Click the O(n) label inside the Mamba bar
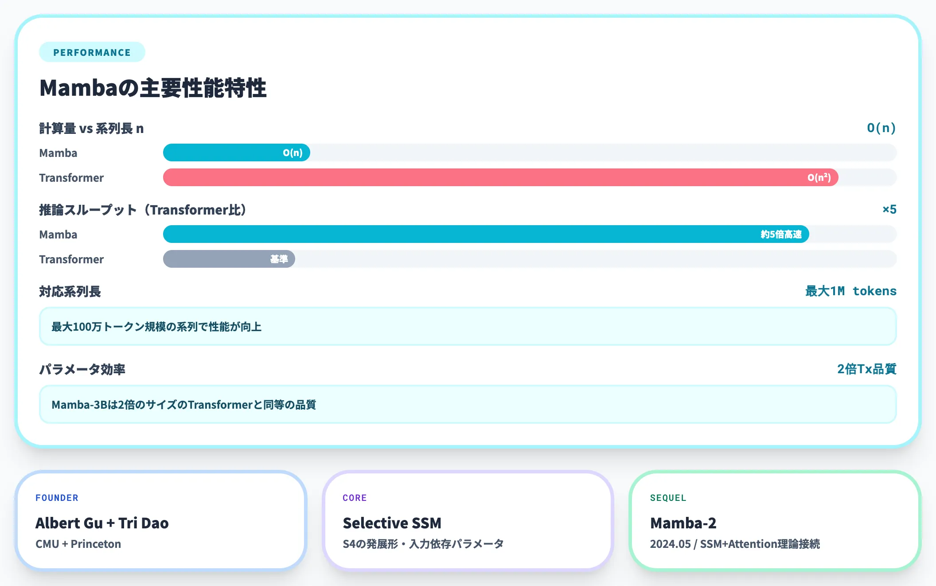This screenshot has width=936, height=586. click(292, 152)
